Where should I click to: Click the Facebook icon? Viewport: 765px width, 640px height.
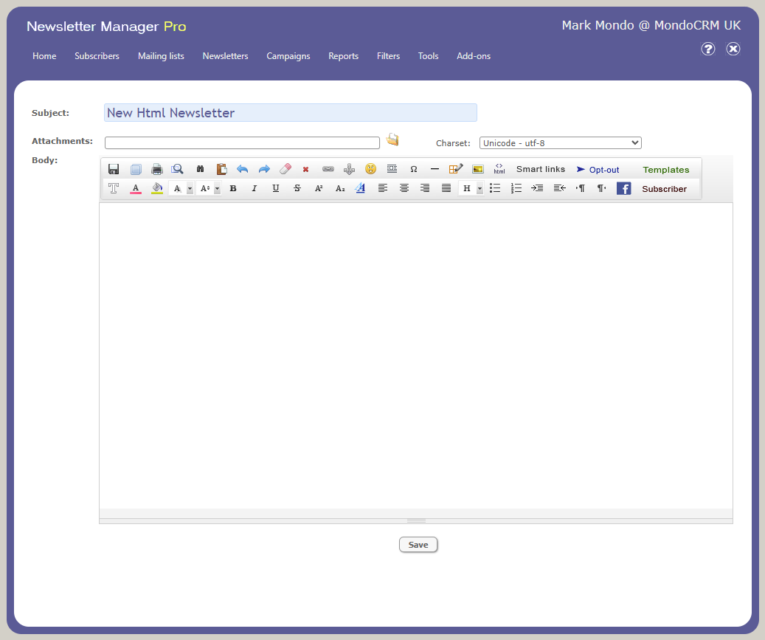pyautogui.click(x=623, y=188)
